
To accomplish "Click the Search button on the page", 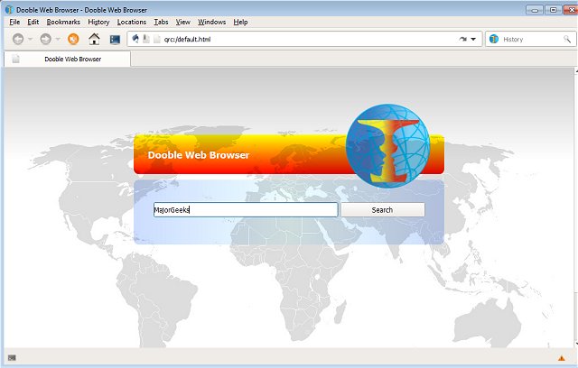I will (x=382, y=210).
